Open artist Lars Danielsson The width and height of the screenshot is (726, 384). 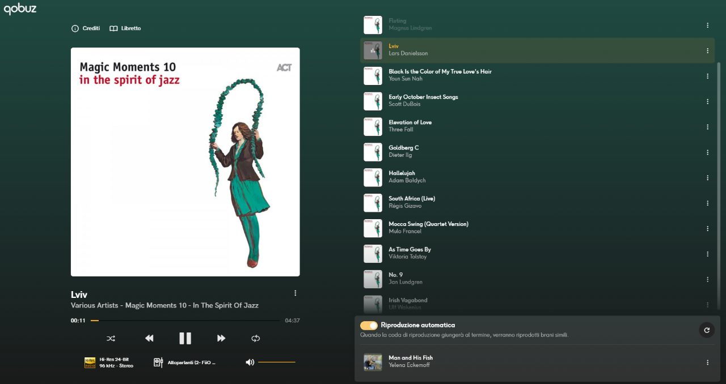pos(408,54)
